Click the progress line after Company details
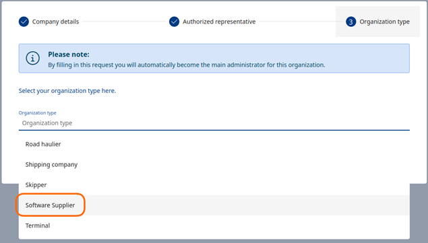The height and width of the screenshot is (243, 428). [x=123, y=22]
